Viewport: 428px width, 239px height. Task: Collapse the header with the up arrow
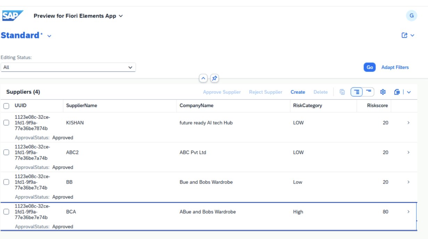tap(203, 78)
